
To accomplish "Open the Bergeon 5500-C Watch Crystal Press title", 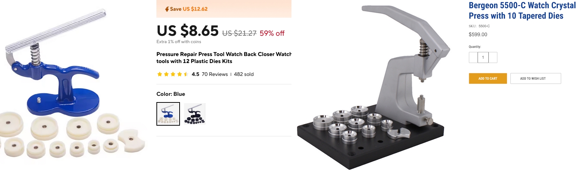I will (522, 11).
